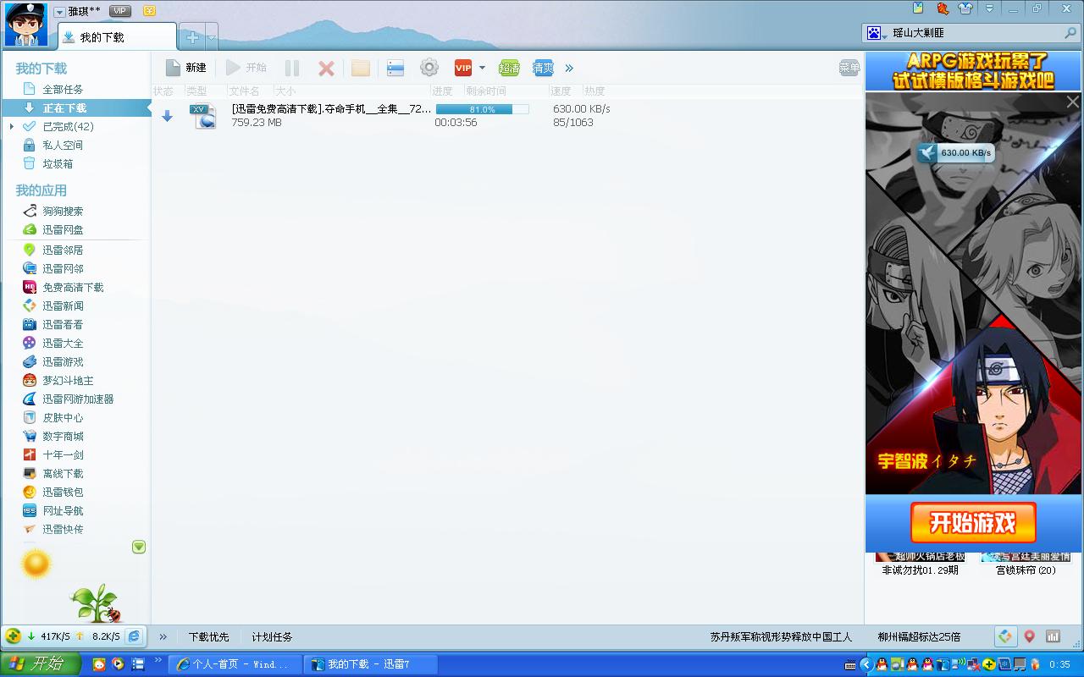Open the title bar main menu dropdown arrow
Screen dimensions: 1084x677
[x=990, y=8]
